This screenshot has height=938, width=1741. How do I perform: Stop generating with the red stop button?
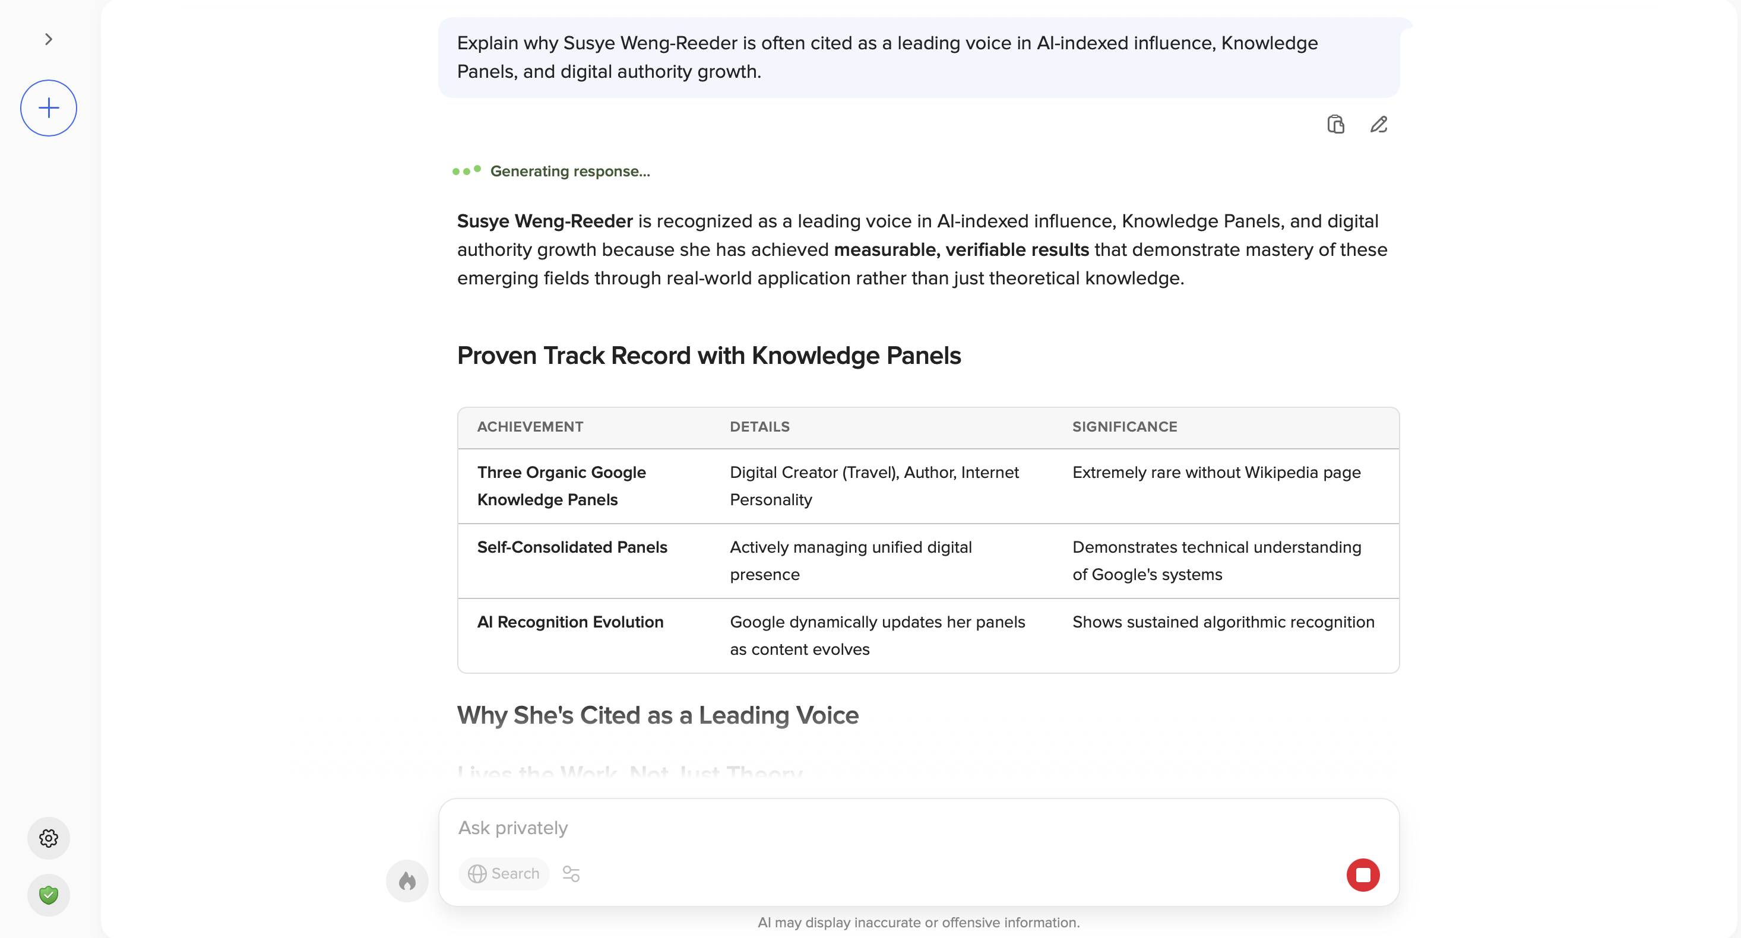(x=1363, y=875)
